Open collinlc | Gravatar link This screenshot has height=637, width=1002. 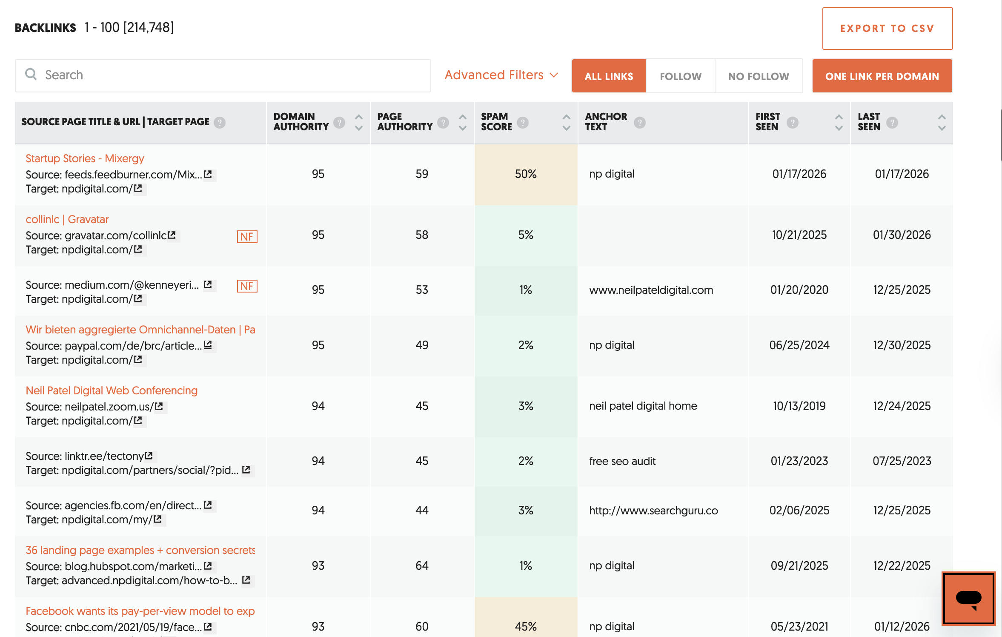(67, 219)
